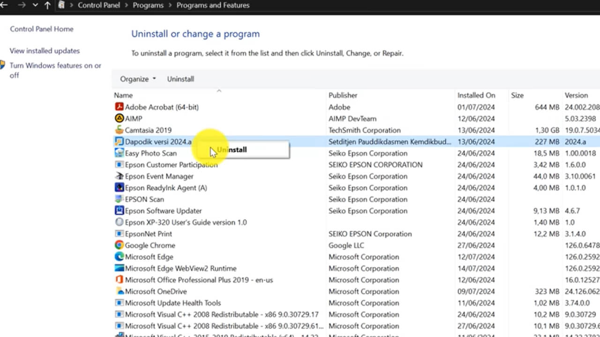Select Microsoft Edge WebView2 Runtime name
The width and height of the screenshot is (600, 337).
point(180,268)
